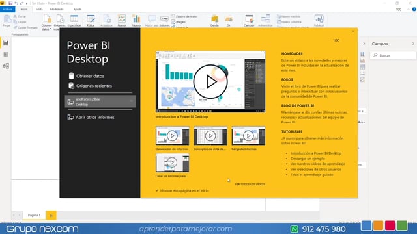Collapse the ribbon with the caret arrow
The height and width of the screenshot is (234, 417).
(x=409, y=9)
